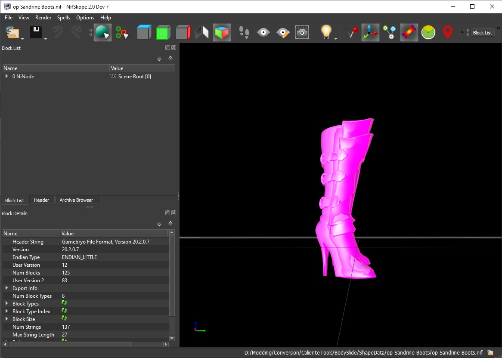Toggle the eye visibility icon
This screenshot has width=502, height=358.
[263, 33]
